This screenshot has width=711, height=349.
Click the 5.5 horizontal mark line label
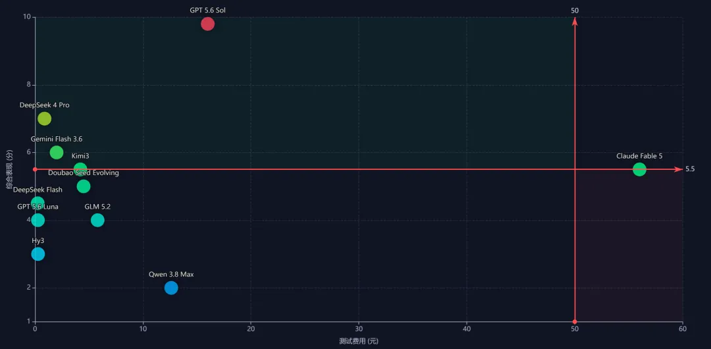[690, 169]
